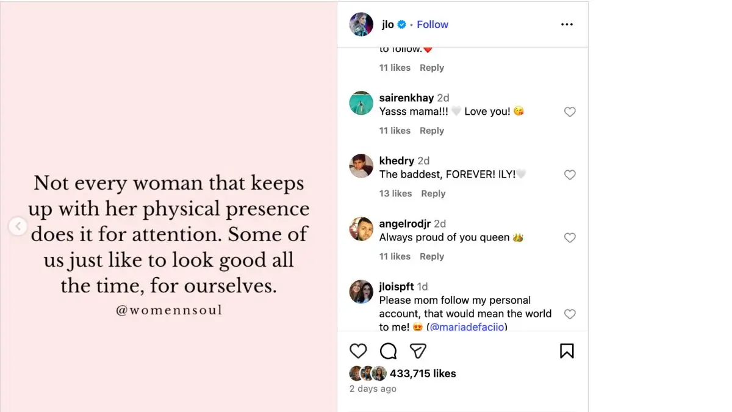
Task: View 13 likes on khedry's comment
Action: [395, 193]
